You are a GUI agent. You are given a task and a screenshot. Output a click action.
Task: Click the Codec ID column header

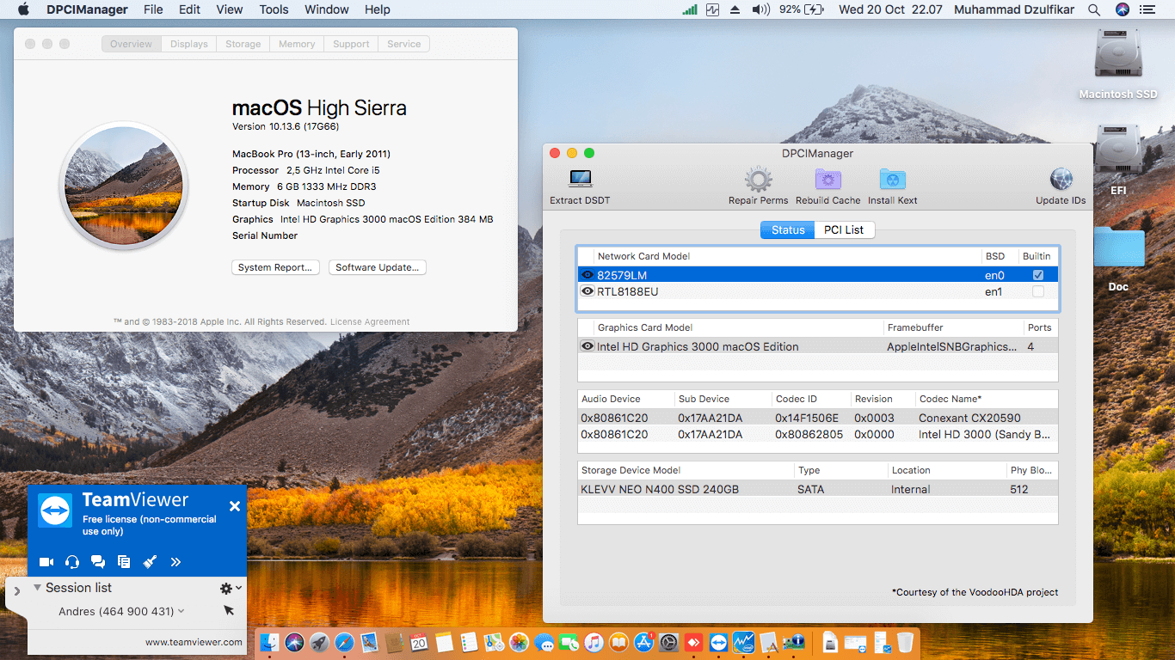[x=810, y=399]
